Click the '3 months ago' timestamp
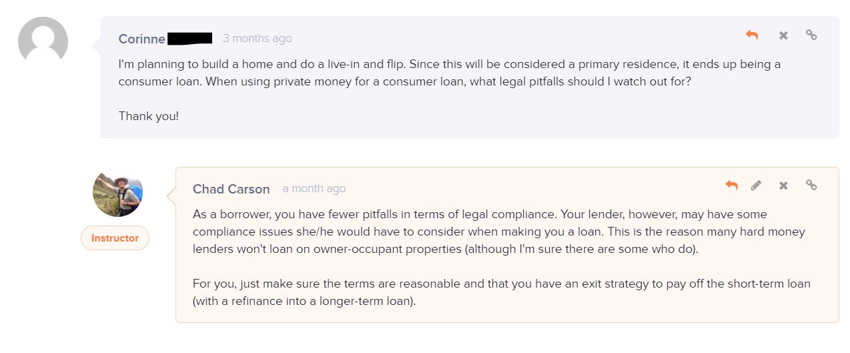This screenshot has width=850, height=353. point(257,39)
